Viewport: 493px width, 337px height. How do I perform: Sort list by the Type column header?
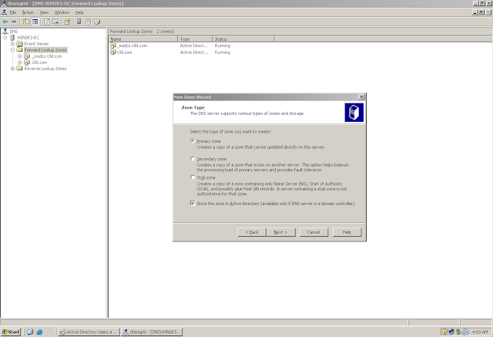tap(195, 39)
